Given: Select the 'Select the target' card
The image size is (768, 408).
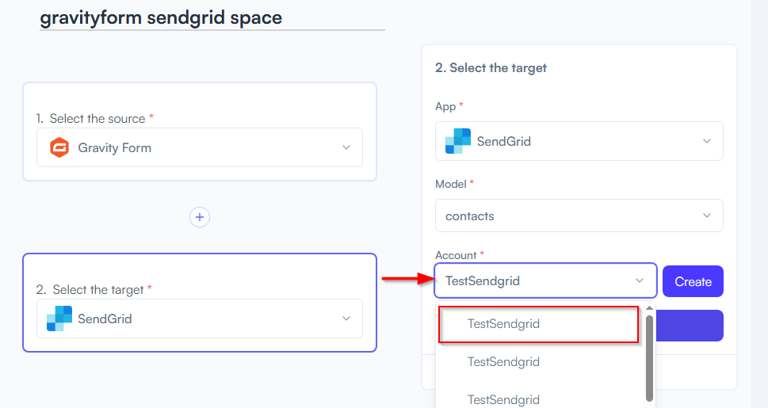Looking at the screenshot, I should pyautogui.click(x=200, y=302).
